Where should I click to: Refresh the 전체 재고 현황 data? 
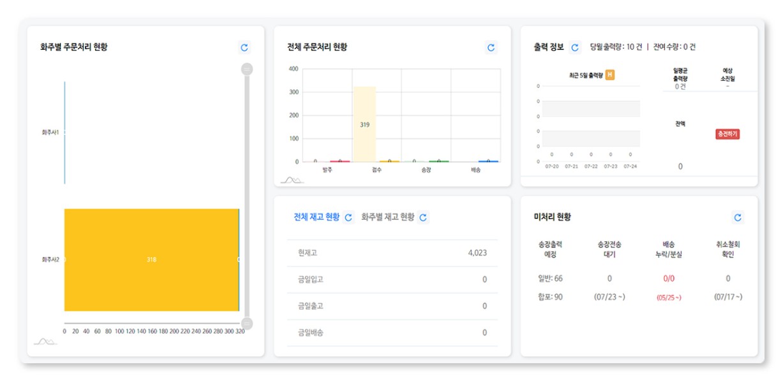[348, 217]
